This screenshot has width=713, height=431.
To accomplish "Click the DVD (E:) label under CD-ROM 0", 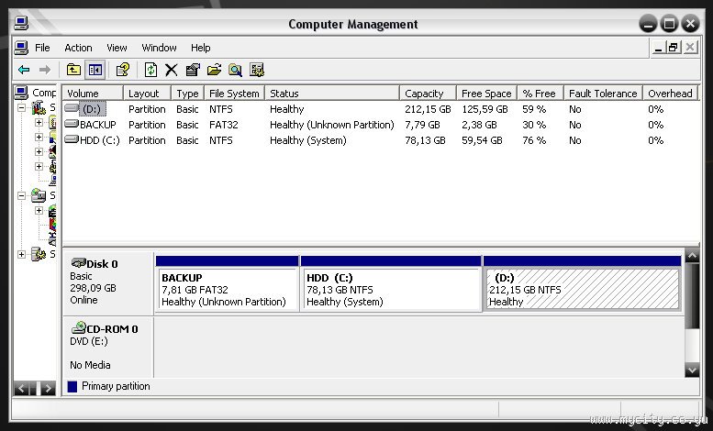I will (89, 341).
